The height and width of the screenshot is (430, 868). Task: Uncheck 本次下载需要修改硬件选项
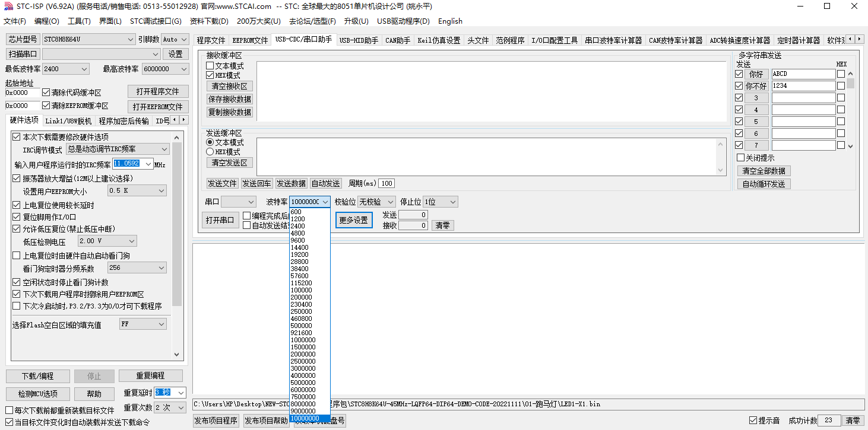pyautogui.click(x=17, y=136)
